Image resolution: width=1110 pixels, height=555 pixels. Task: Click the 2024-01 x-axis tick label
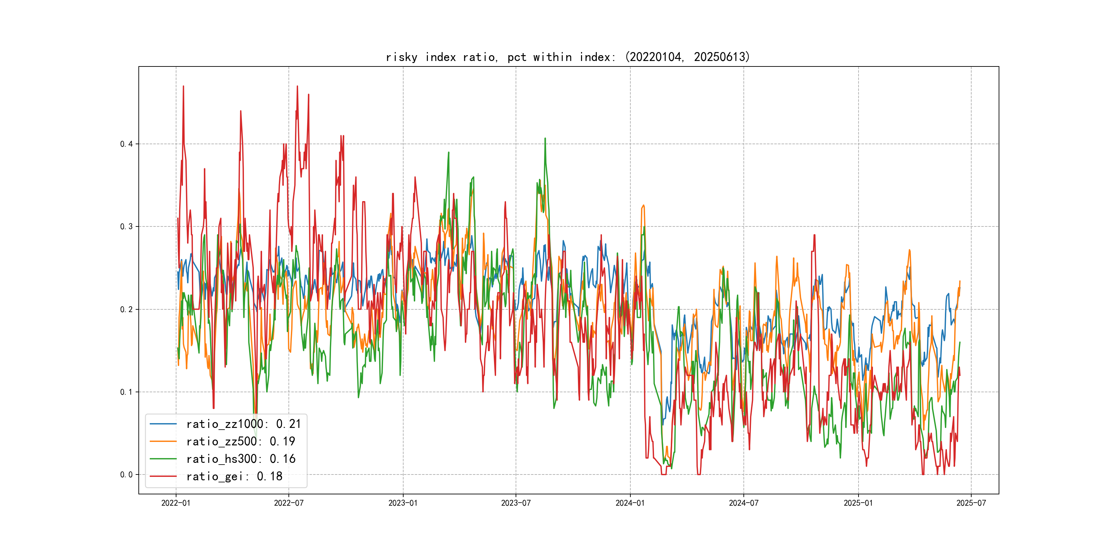[630, 503]
